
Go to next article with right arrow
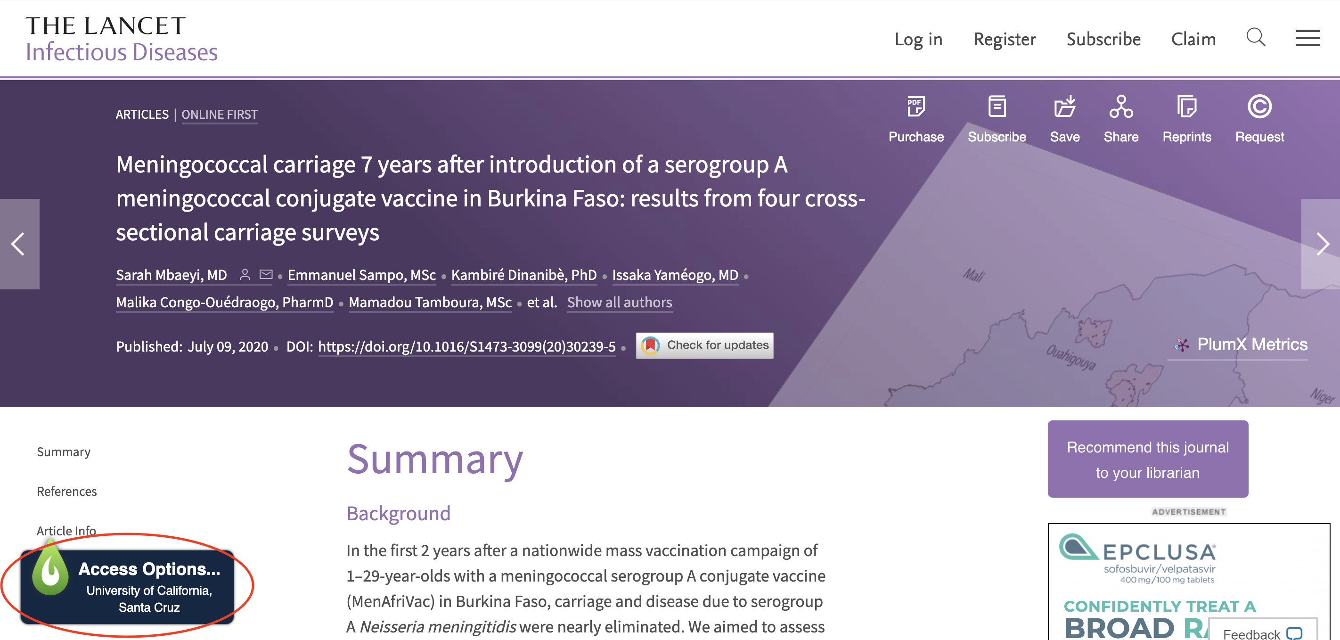pyautogui.click(x=1321, y=244)
